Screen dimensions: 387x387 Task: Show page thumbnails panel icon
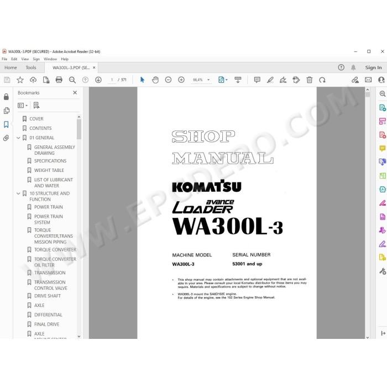point(7,111)
